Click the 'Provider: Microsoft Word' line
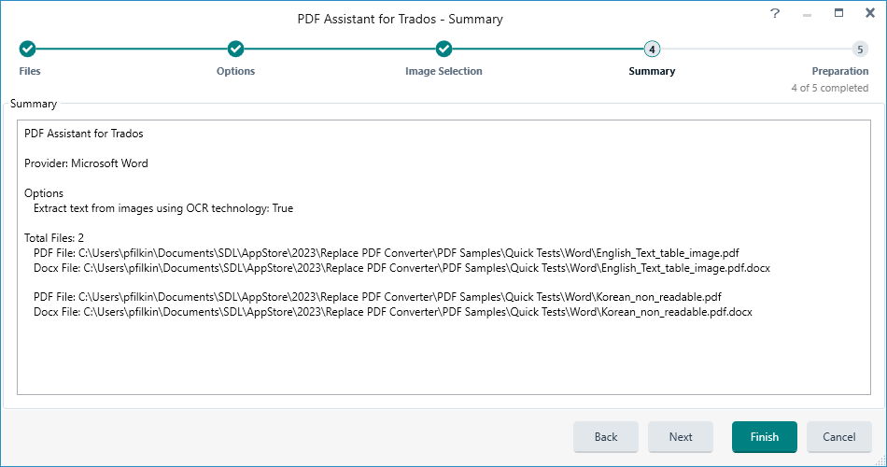Image resolution: width=887 pixels, height=467 pixels. [x=86, y=163]
